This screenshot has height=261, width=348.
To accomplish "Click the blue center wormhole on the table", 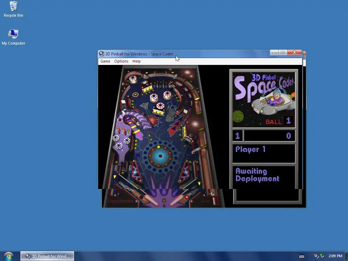I will point(160,156).
